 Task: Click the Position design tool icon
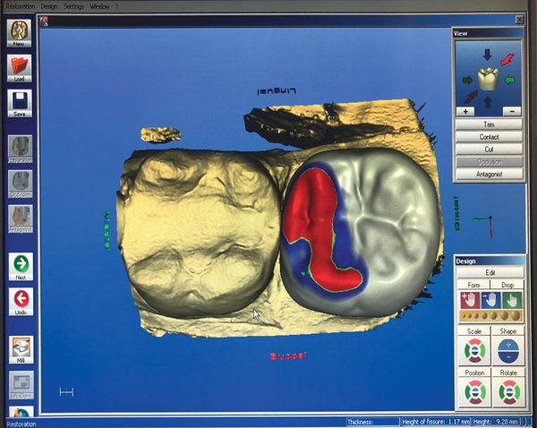point(473,391)
